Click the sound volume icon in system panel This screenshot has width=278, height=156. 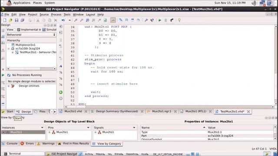pyautogui.click(x=254, y=3)
